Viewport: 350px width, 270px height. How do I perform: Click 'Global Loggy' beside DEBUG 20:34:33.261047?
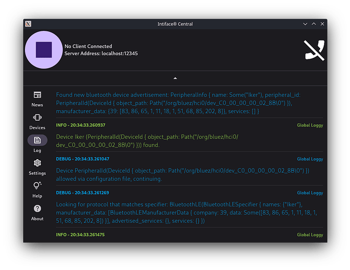310,159
